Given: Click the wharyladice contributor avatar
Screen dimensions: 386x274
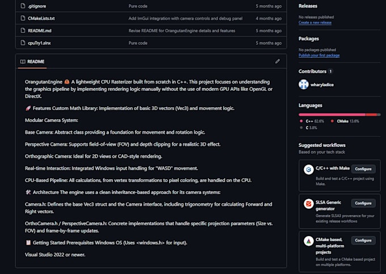Looking at the screenshot, I should 304,85.
